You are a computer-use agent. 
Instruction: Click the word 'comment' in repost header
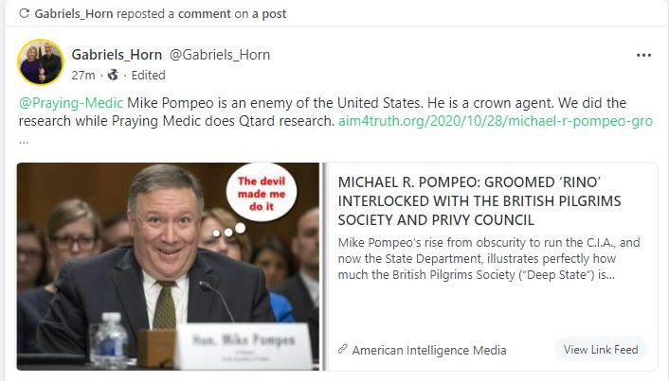tap(205, 13)
